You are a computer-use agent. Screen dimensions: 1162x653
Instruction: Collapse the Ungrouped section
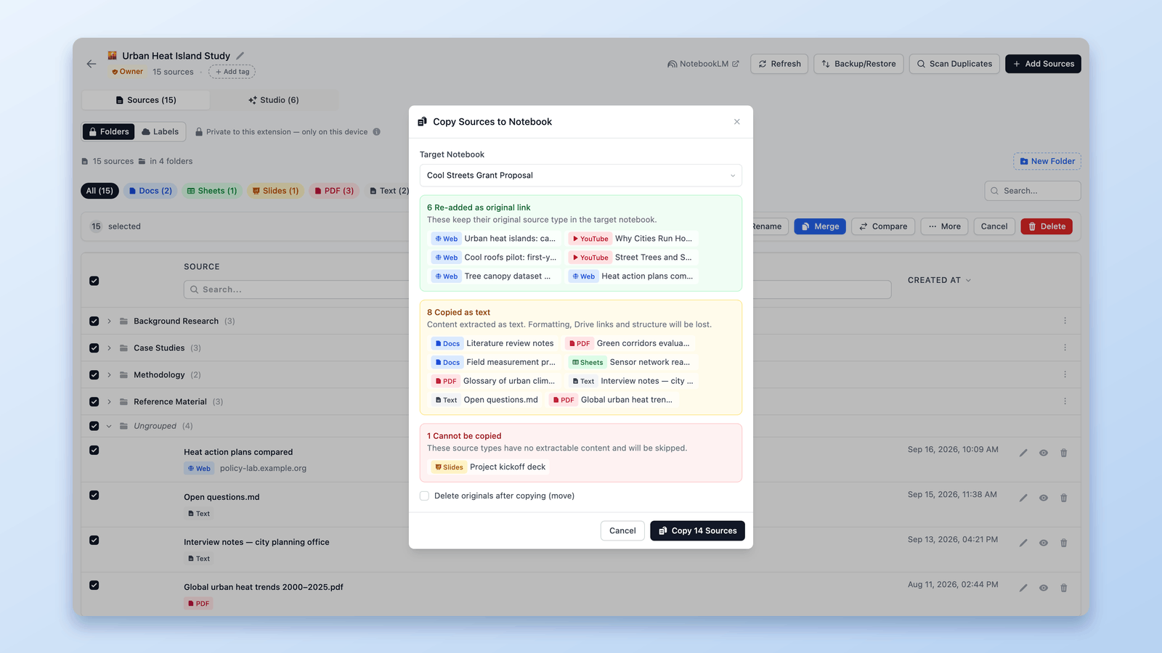pos(109,427)
